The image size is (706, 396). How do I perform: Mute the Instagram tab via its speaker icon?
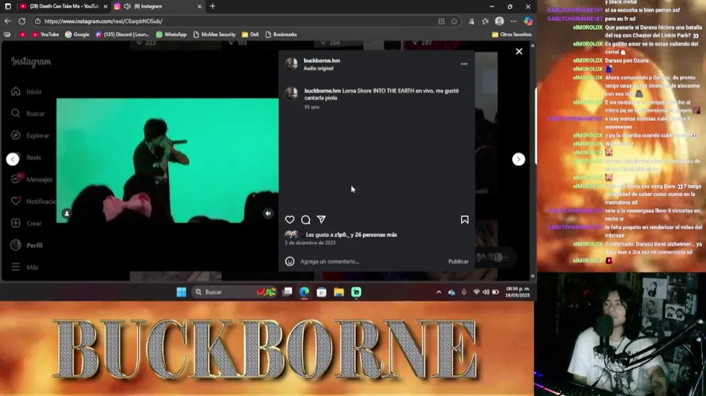pos(127,6)
